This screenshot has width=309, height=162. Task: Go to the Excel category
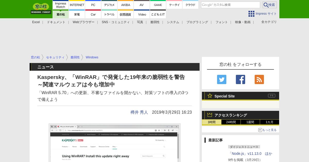[36, 22]
